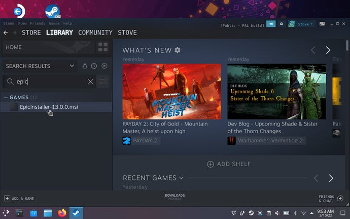Clear the search box with X
350x219 pixels.
pyautogui.click(x=91, y=82)
